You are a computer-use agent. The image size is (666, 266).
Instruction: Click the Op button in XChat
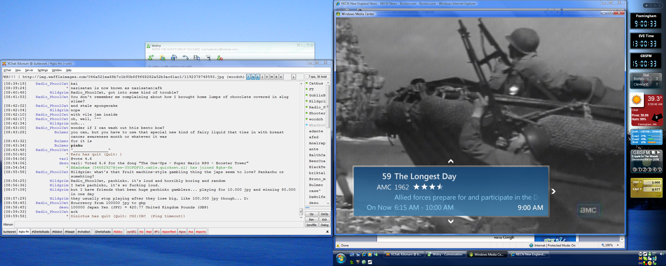point(311,214)
